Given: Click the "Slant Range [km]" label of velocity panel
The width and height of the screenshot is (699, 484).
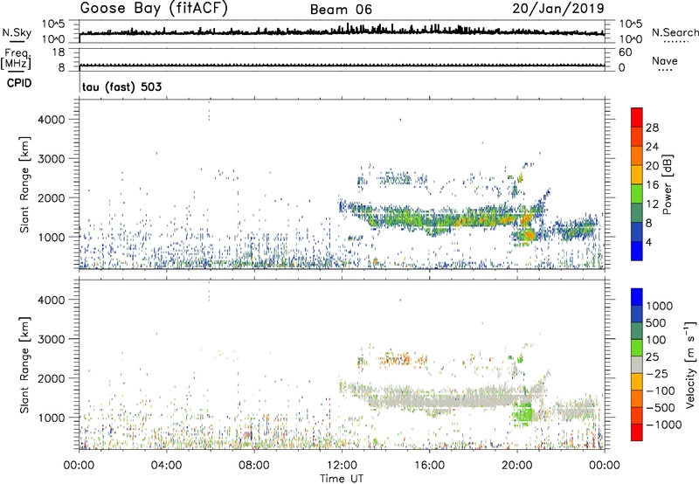Looking at the screenshot, I should click(x=24, y=365).
